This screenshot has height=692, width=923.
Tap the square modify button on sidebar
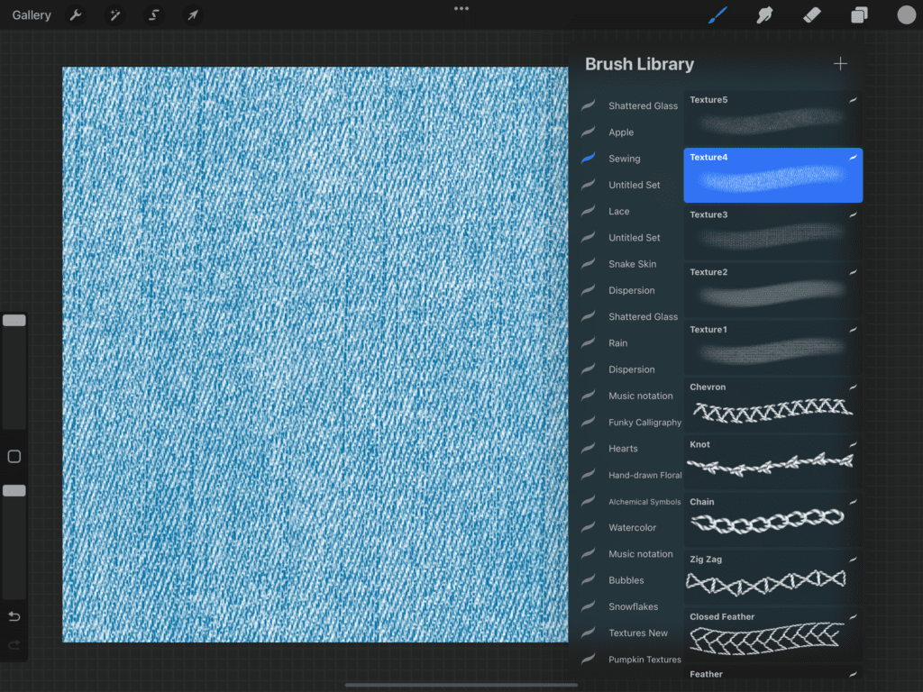tap(14, 457)
